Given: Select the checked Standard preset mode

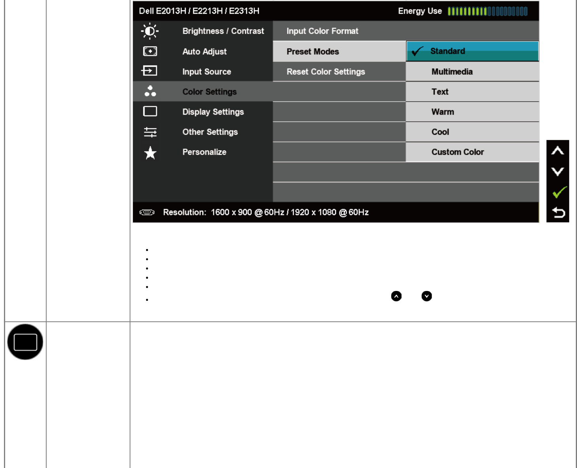Looking at the screenshot, I should pyautogui.click(x=473, y=51).
